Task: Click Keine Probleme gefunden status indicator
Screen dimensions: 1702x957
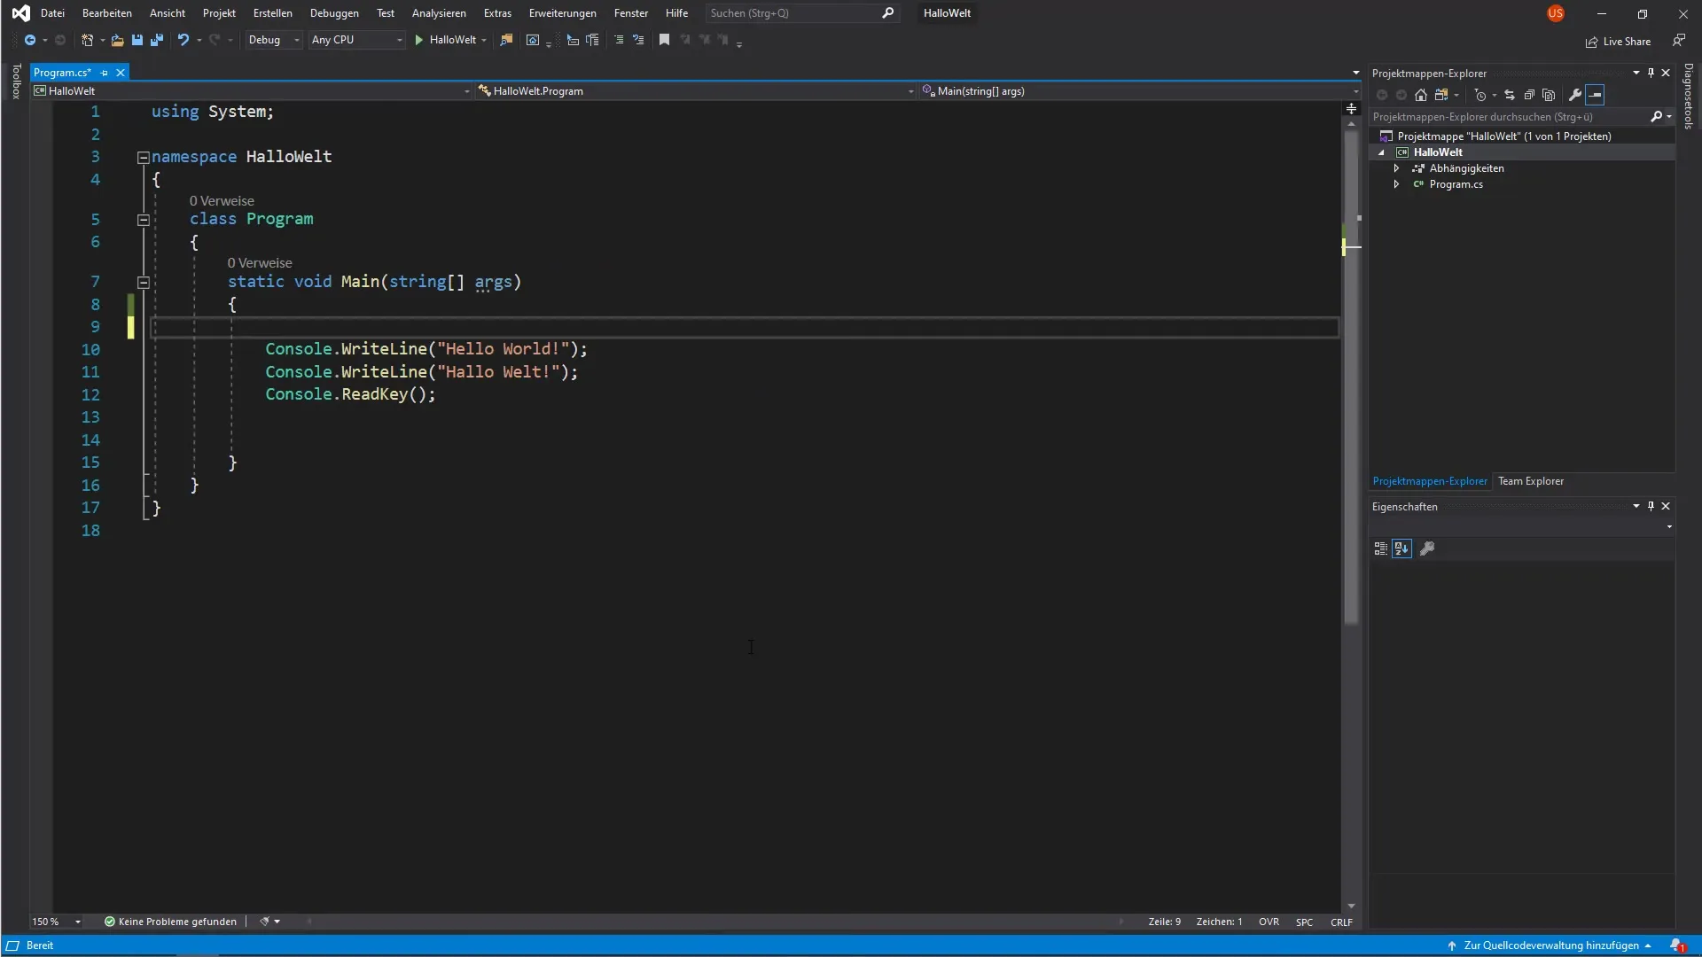Action: coord(170,922)
